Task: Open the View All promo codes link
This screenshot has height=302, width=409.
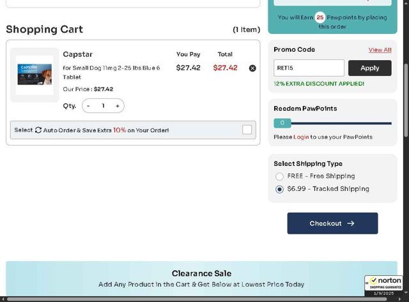Action: (x=380, y=50)
